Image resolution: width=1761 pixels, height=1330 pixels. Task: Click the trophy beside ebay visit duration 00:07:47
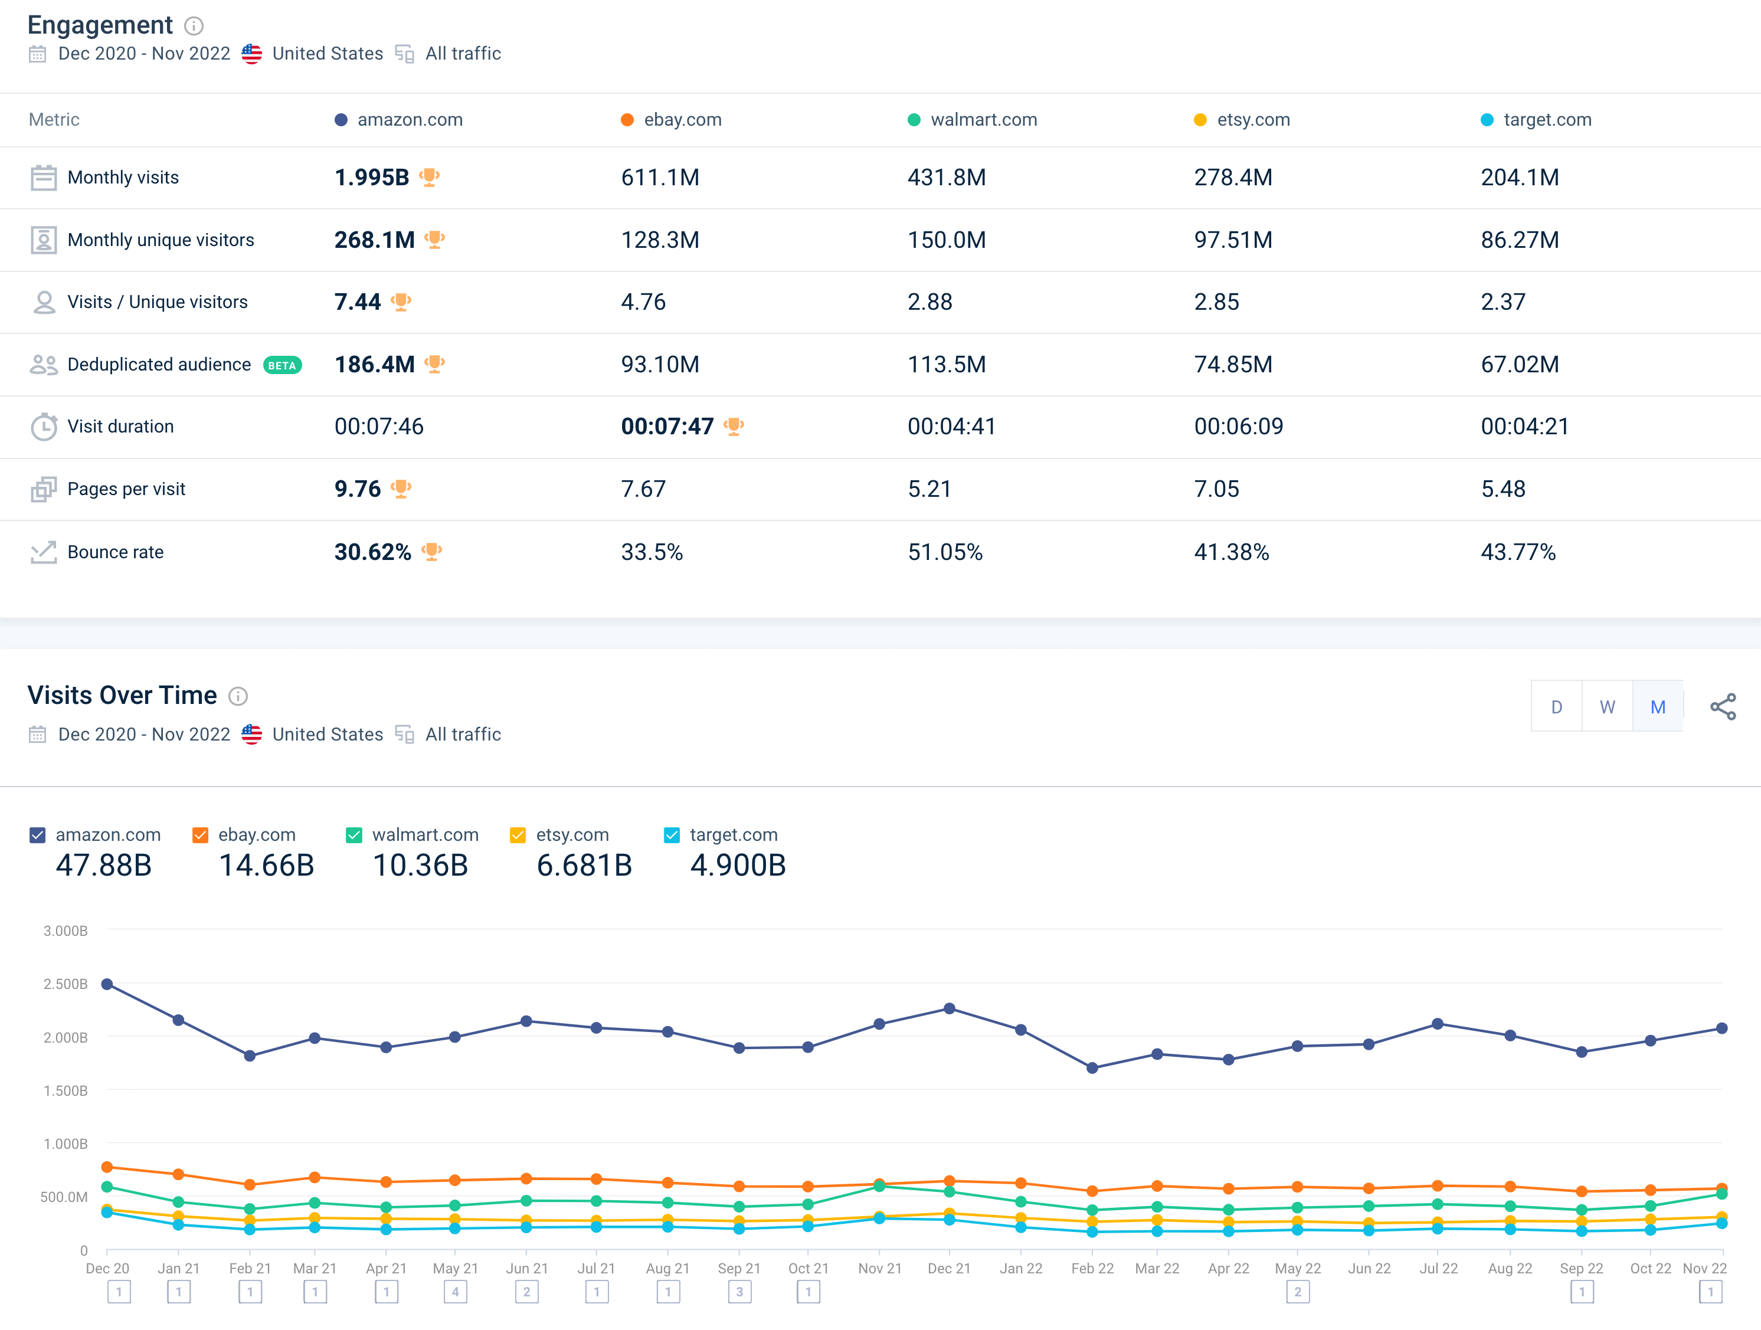734,426
